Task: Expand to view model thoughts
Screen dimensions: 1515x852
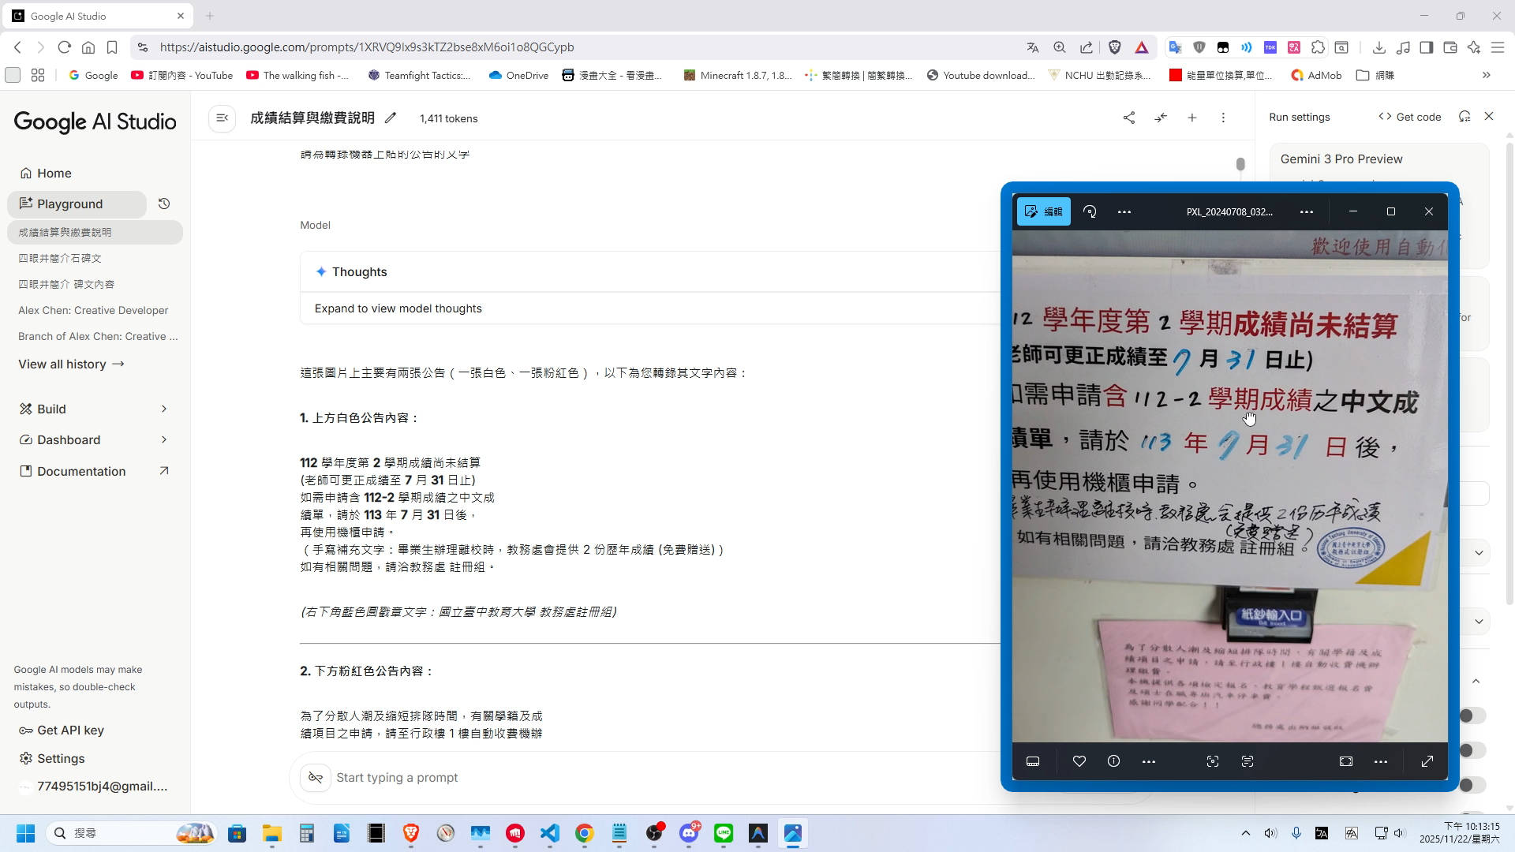Action: (398, 308)
